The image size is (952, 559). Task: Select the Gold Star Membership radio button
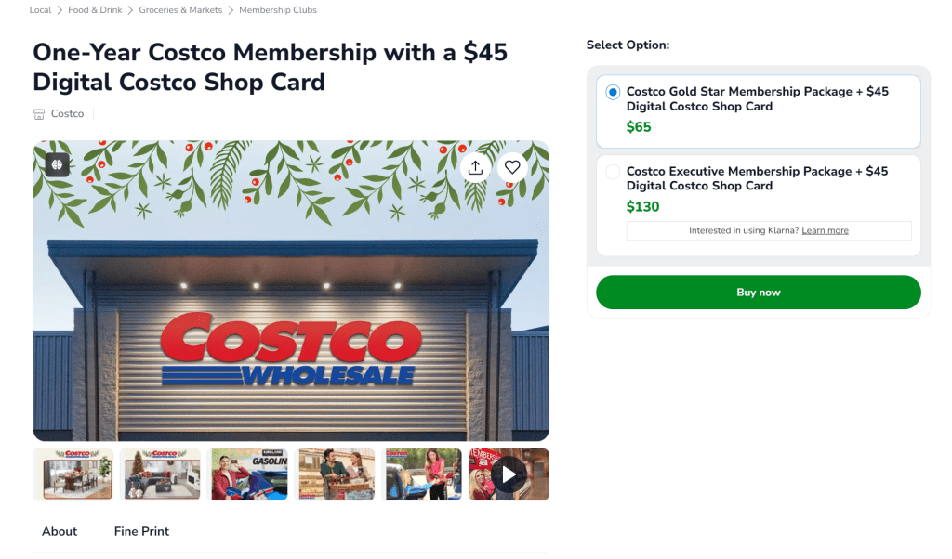(x=613, y=92)
